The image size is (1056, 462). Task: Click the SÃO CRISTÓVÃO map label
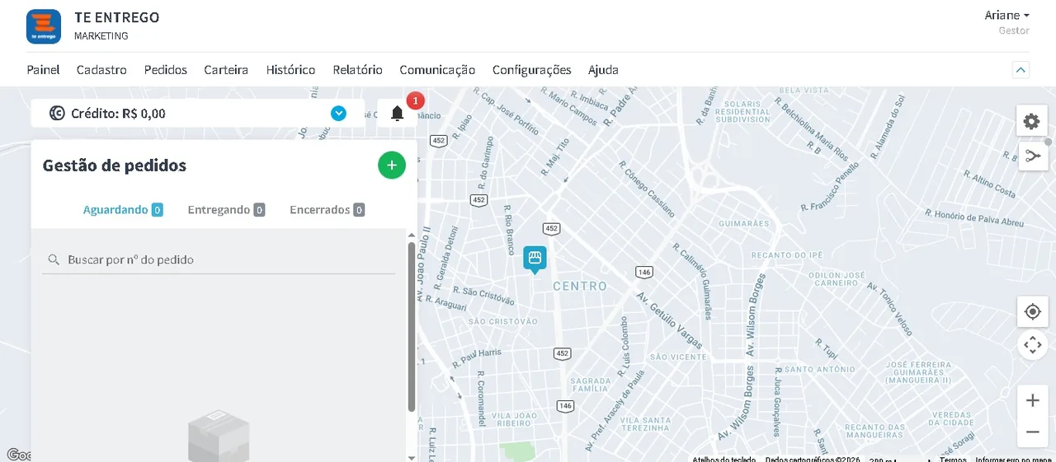[503, 321]
